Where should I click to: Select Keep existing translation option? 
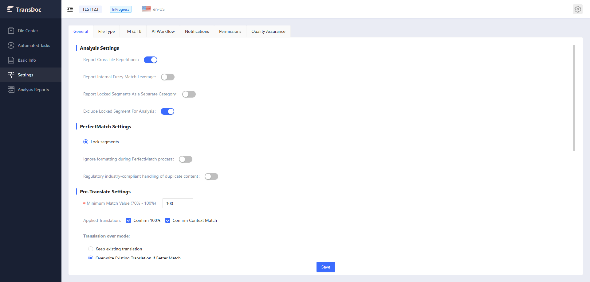pos(91,249)
